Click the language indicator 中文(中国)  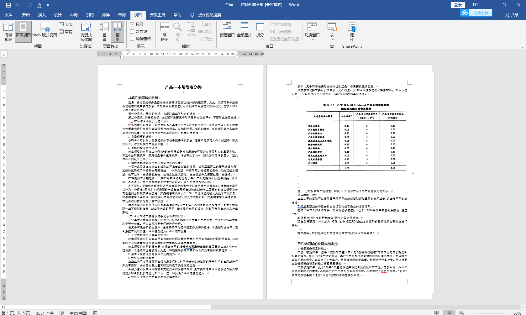tap(78, 313)
